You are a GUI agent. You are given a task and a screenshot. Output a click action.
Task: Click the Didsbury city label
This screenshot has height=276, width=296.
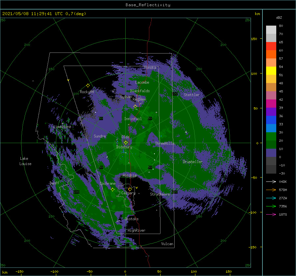124,147
